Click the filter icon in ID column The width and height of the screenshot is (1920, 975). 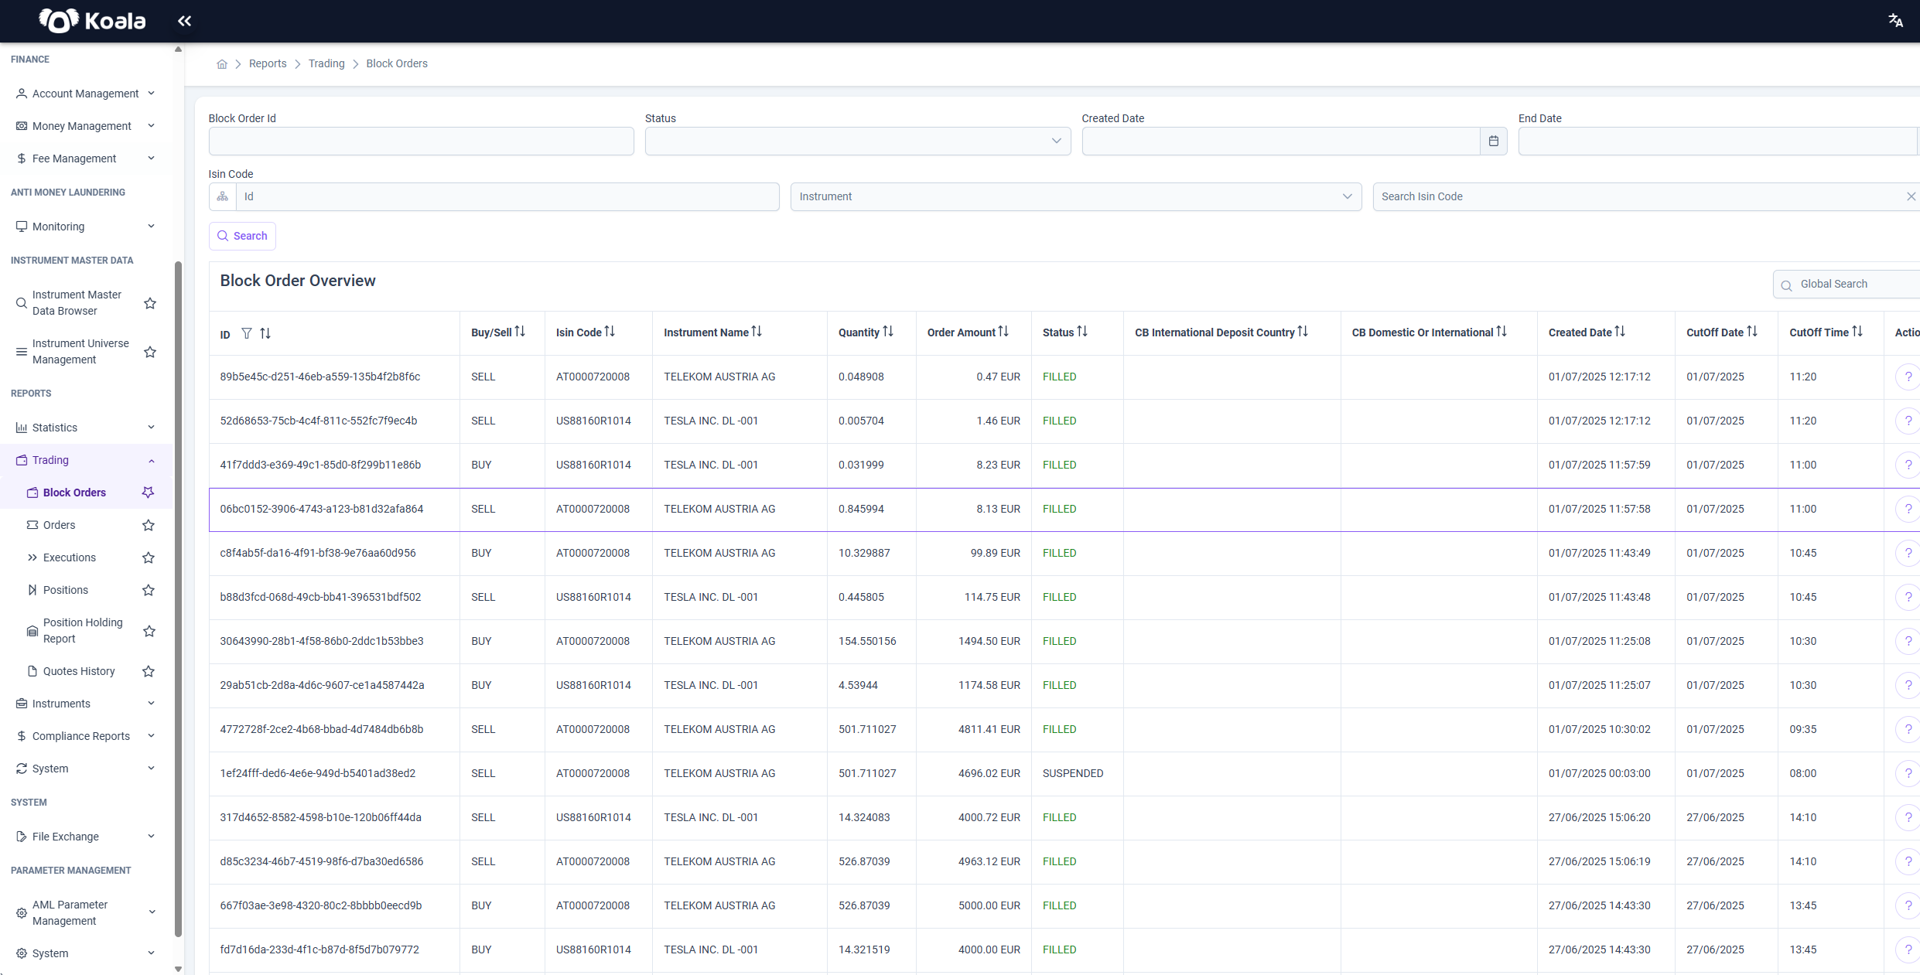247,333
